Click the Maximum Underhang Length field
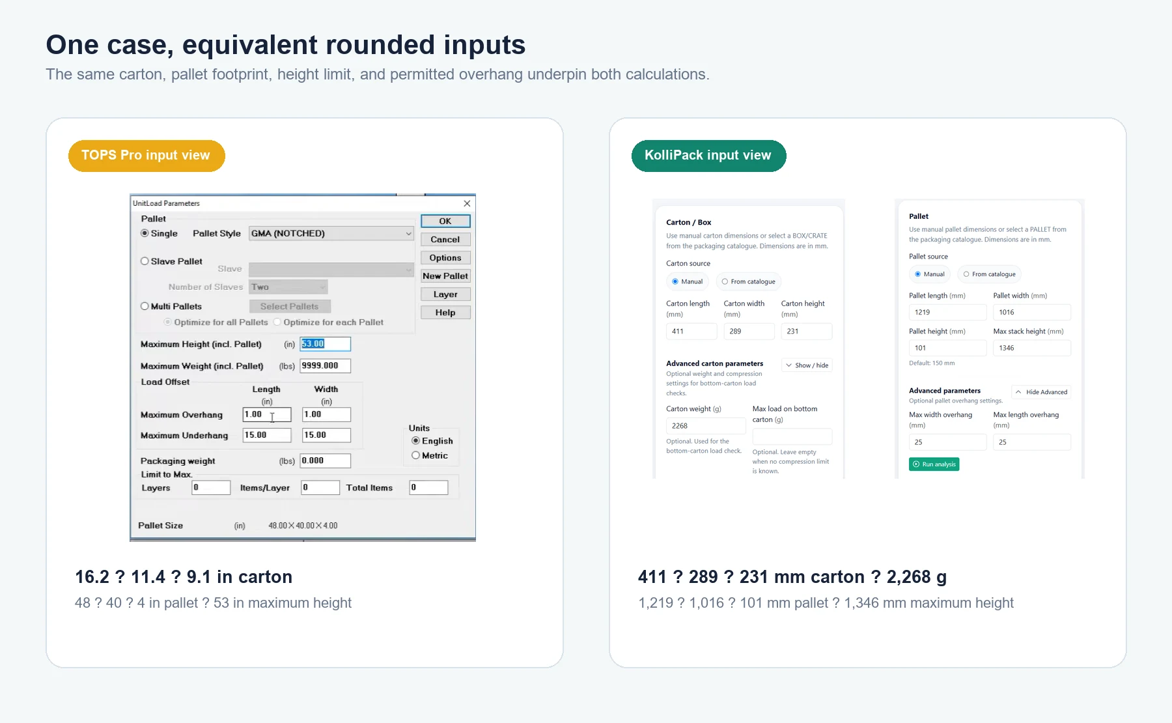Viewport: 1172px width, 723px height. coord(267,435)
